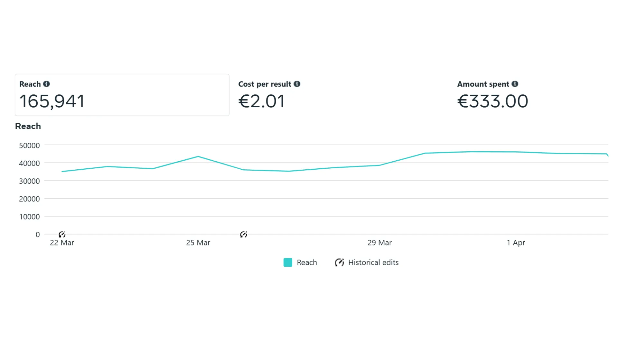Image resolution: width=618 pixels, height=347 pixels.
Task: Select the Reach metric card
Action: (x=122, y=95)
